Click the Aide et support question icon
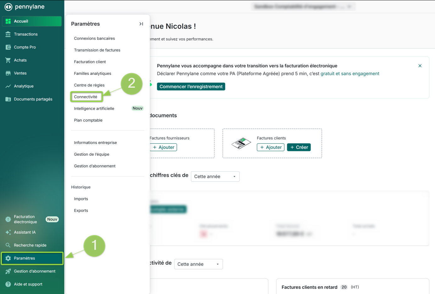 (x=8, y=284)
